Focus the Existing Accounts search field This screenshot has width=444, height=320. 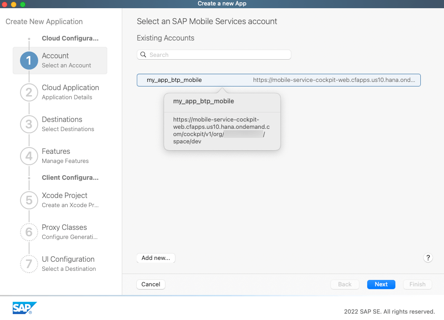pos(214,55)
